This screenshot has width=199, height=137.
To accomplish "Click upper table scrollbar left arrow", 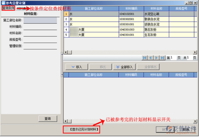I will pyautogui.click(x=66, y=52).
